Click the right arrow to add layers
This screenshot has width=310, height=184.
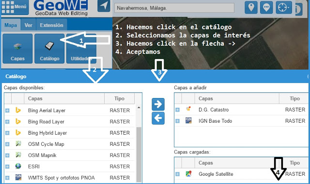pos(158,104)
